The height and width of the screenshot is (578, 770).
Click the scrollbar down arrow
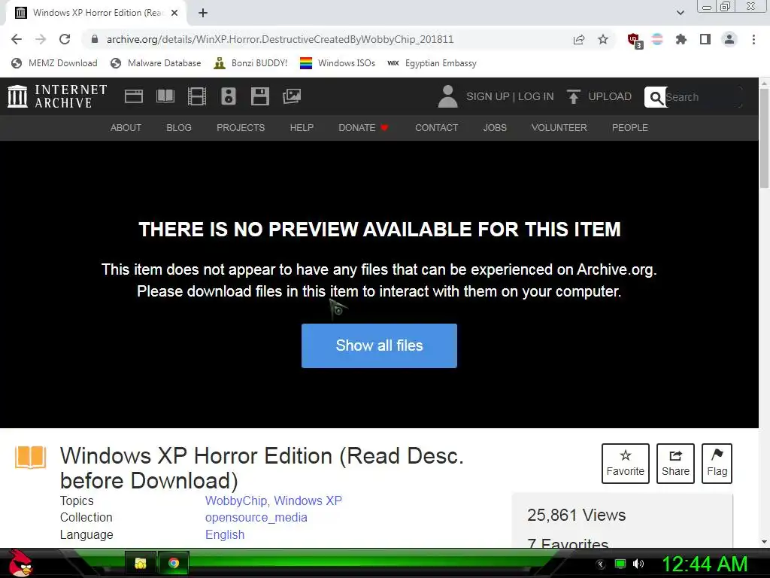[x=764, y=542]
